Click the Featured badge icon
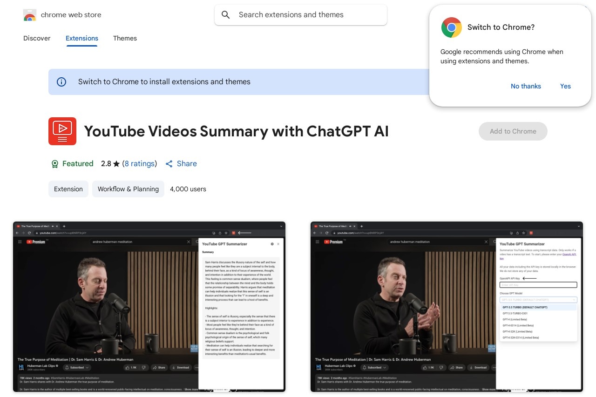This screenshot has height=397, width=596. [54, 164]
